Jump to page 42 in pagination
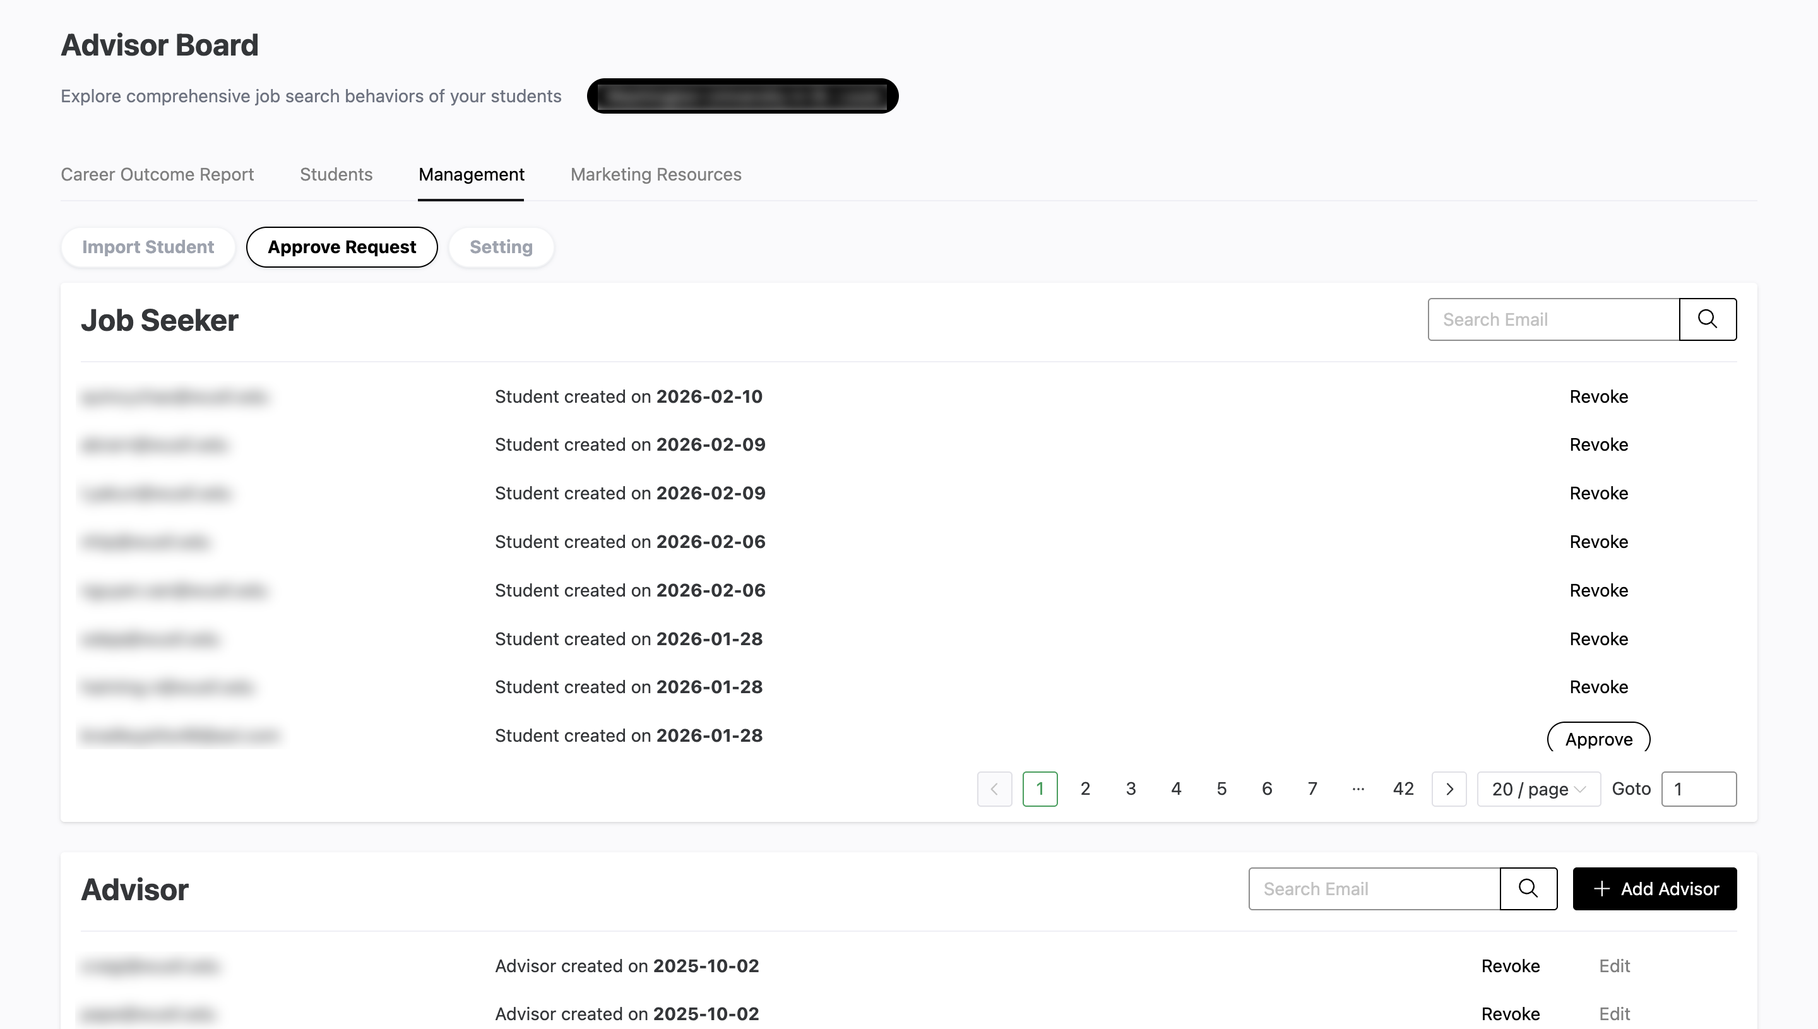The width and height of the screenshot is (1818, 1029). [x=1403, y=788]
